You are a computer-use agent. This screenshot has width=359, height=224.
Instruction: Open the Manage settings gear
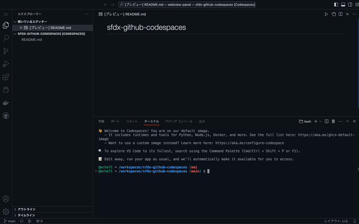(x=6, y=211)
